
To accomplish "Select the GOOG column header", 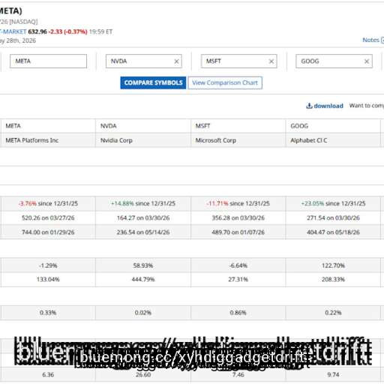I will [299, 126].
